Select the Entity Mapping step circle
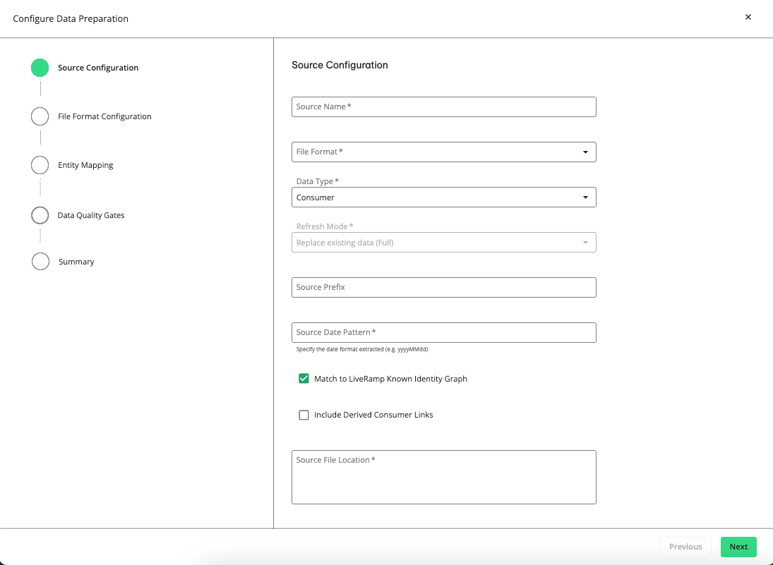 coord(40,165)
